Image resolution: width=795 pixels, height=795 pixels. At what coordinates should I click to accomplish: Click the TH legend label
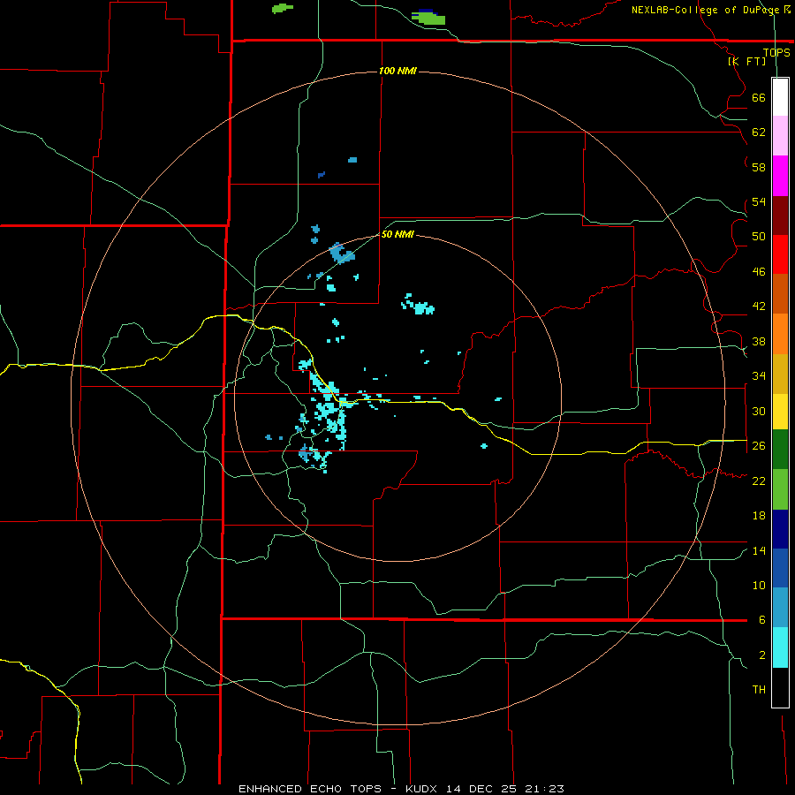759,689
